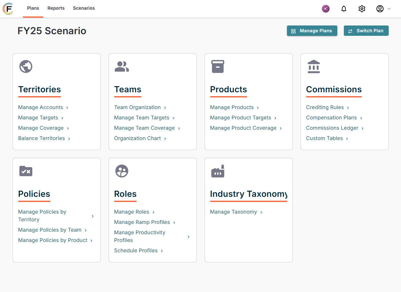Click the Commissions bank building icon
This screenshot has width=401, height=292.
[x=314, y=66]
